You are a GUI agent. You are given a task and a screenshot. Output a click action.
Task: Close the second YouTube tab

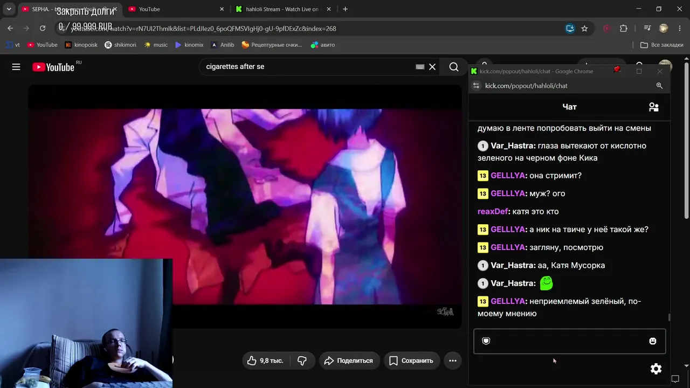[x=222, y=9]
